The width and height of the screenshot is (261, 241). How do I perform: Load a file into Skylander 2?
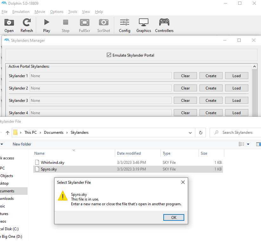click(237, 88)
